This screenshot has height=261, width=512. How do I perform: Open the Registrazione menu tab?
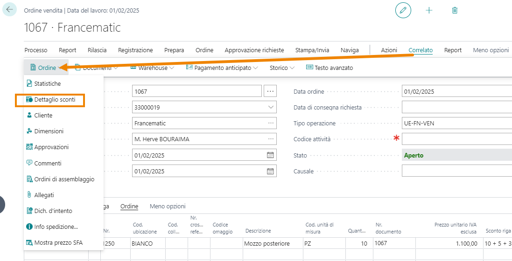coord(135,50)
